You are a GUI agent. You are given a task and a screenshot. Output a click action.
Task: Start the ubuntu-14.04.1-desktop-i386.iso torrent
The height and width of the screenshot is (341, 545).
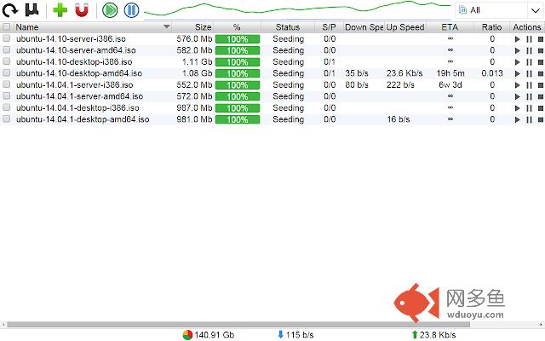518,108
